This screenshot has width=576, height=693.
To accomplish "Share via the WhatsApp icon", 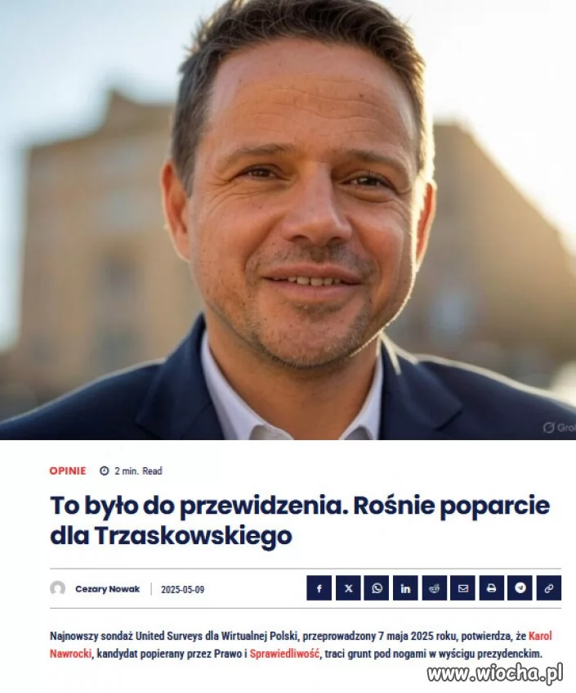I will click(x=377, y=587).
